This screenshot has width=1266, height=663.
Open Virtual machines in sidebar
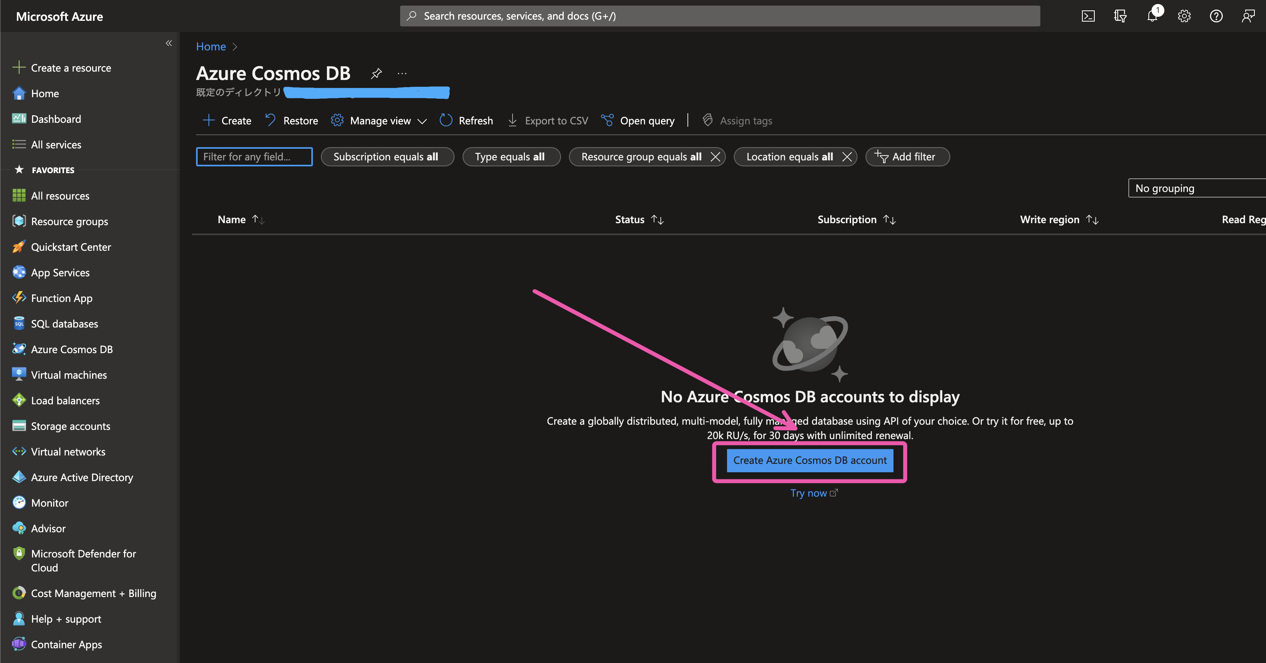(69, 375)
